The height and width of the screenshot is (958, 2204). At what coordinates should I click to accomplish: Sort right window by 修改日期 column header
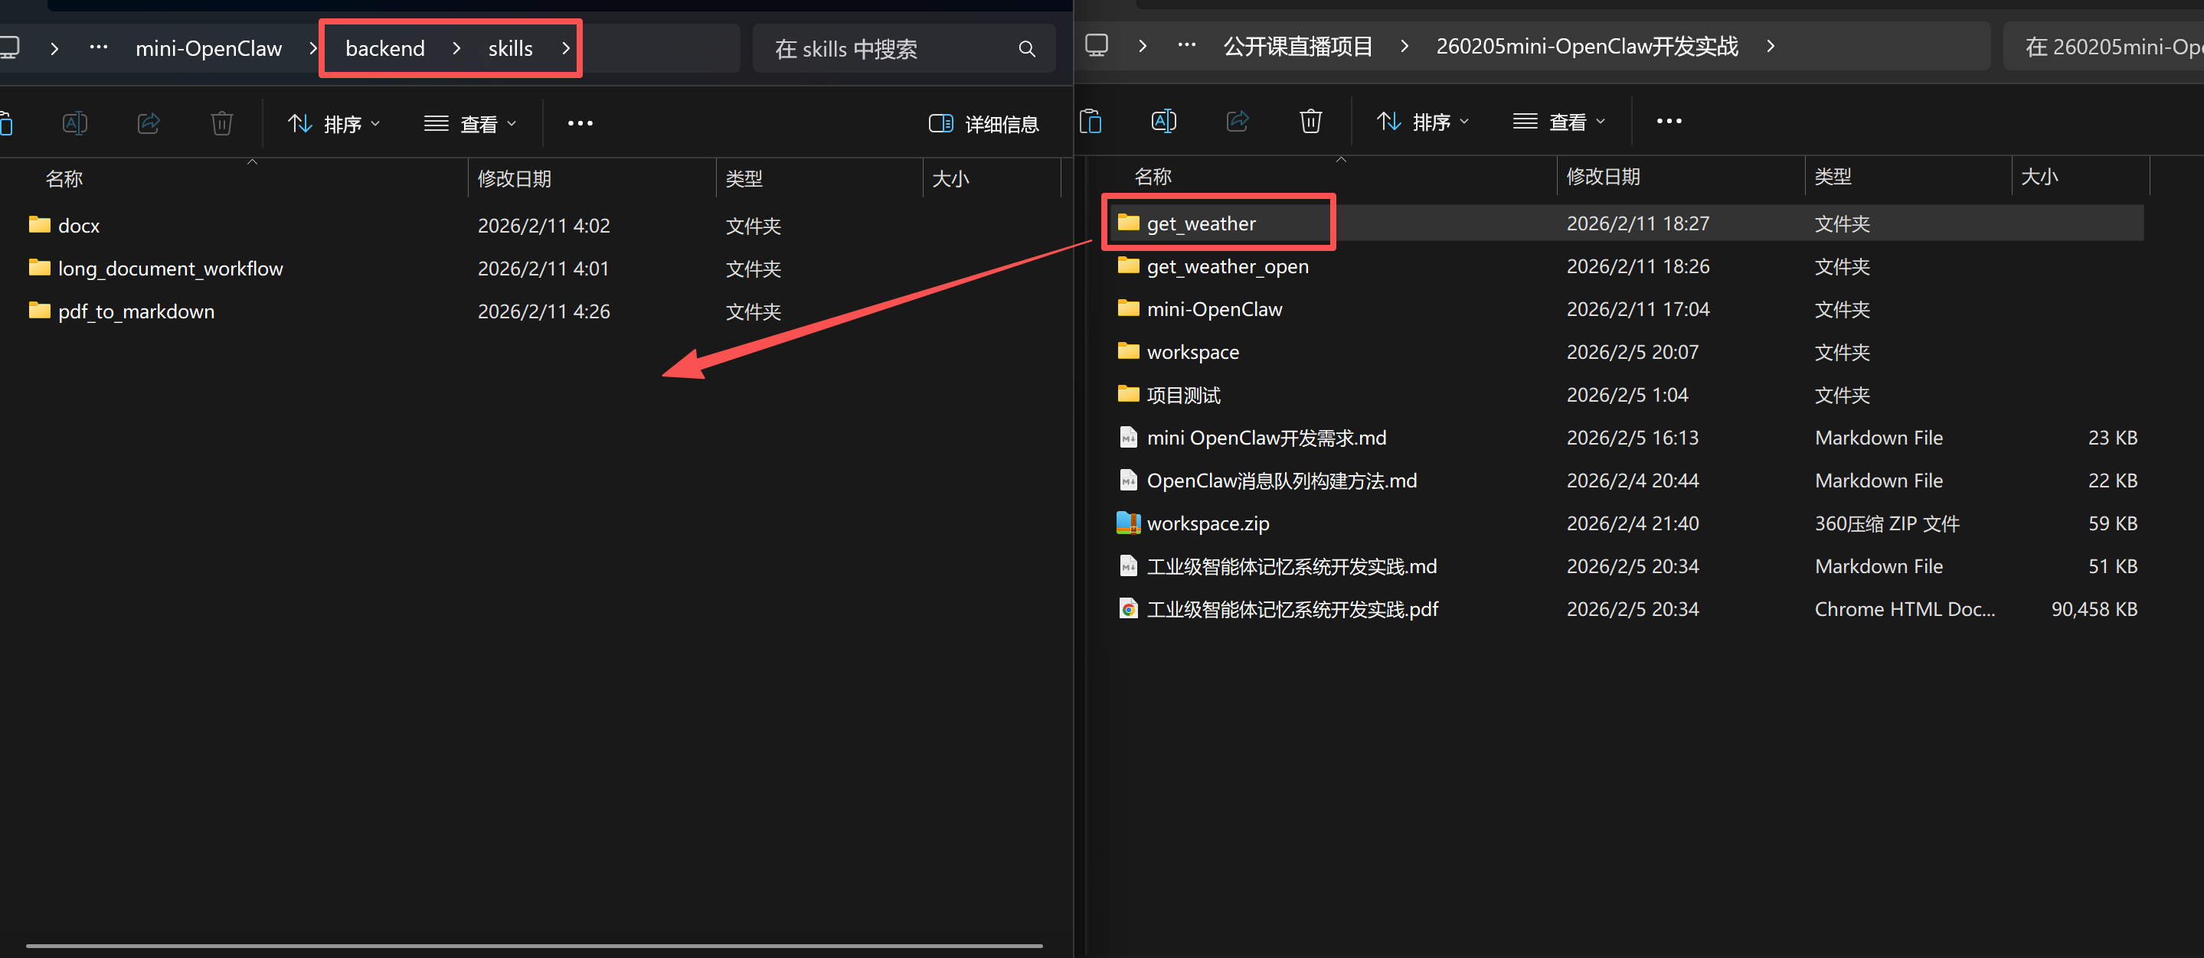(x=1603, y=176)
